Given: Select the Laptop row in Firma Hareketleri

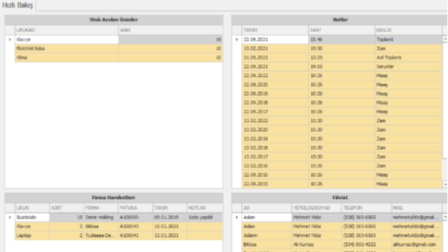Looking at the screenshot, I should click(119, 236).
